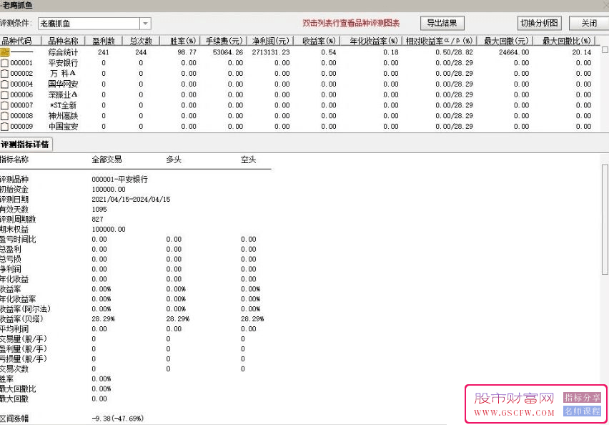The height and width of the screenshot is (425, 609).
Task: Click the 切换分析图 button
Action: [x=539, y=23]
